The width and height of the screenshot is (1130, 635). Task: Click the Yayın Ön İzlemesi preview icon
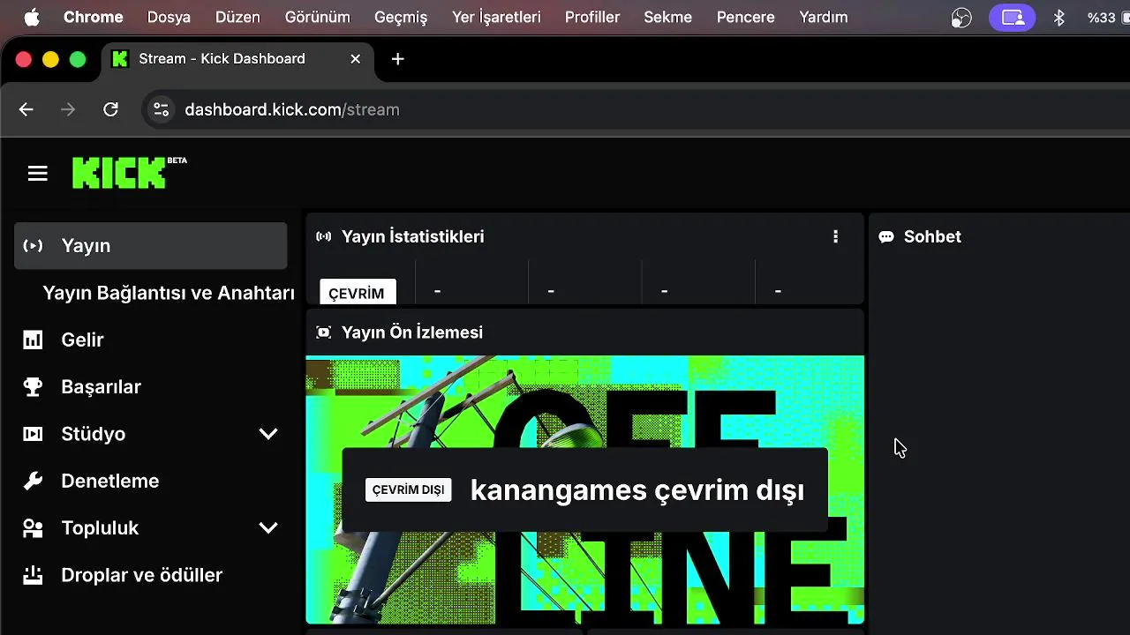point(324,332)
